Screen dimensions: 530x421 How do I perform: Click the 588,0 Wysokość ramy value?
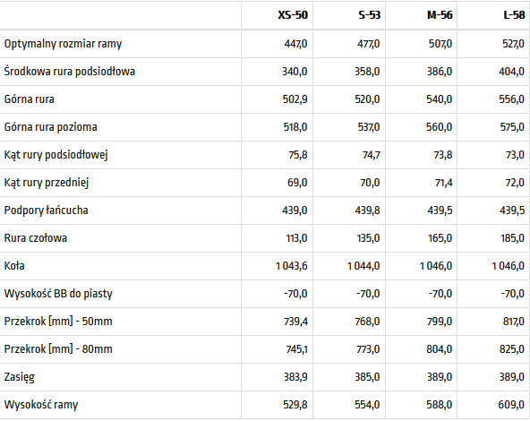pos(440,405)
